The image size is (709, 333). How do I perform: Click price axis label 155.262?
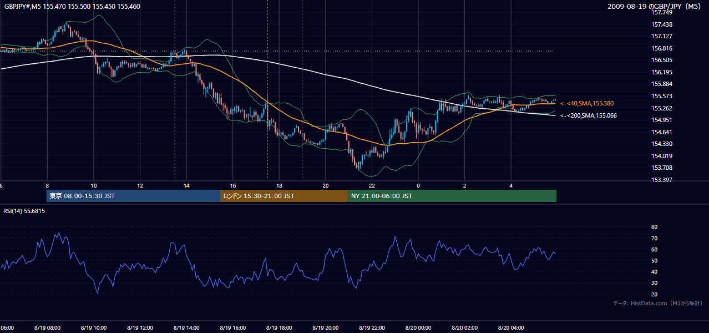pos(662,108)
